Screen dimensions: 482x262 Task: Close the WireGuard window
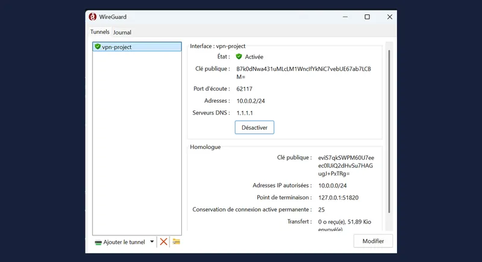tap(389, 17)
